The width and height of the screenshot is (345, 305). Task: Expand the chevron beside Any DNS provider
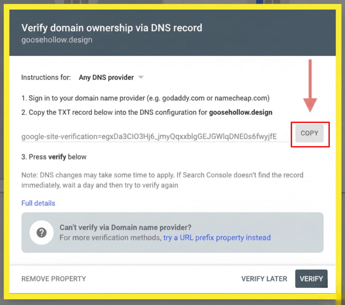(141, 77)
